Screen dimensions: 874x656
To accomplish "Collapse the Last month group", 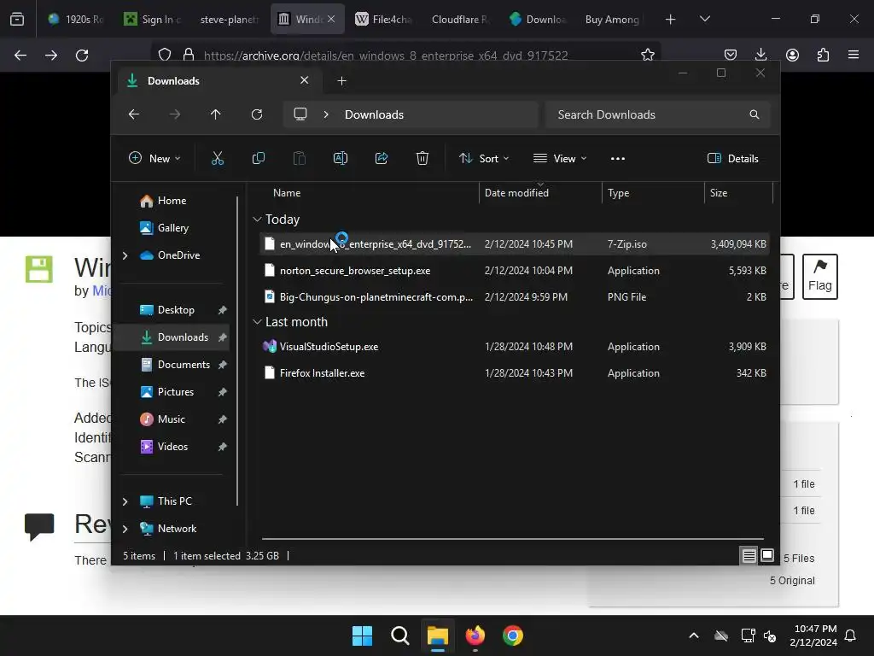I will coord(257,322).
